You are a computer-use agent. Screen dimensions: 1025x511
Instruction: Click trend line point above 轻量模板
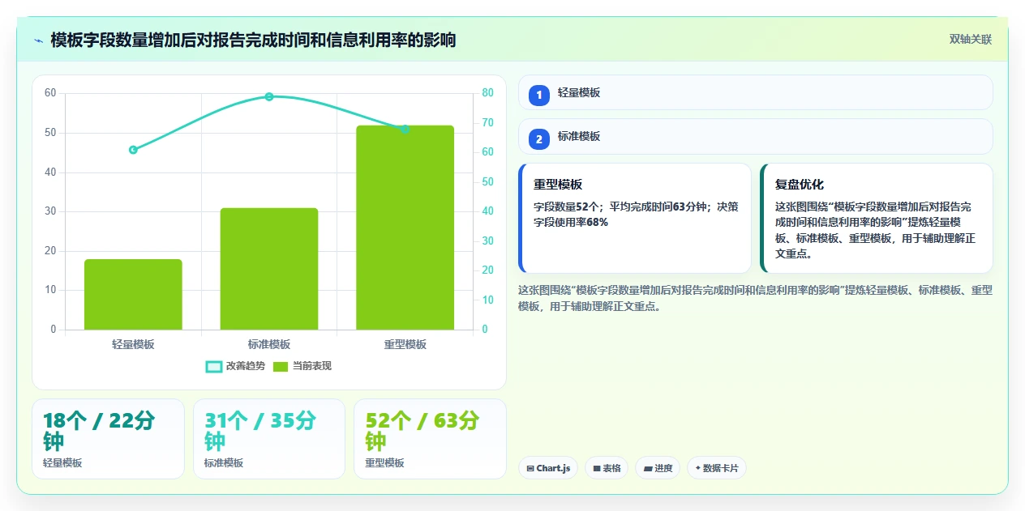(x=133, y=150)
